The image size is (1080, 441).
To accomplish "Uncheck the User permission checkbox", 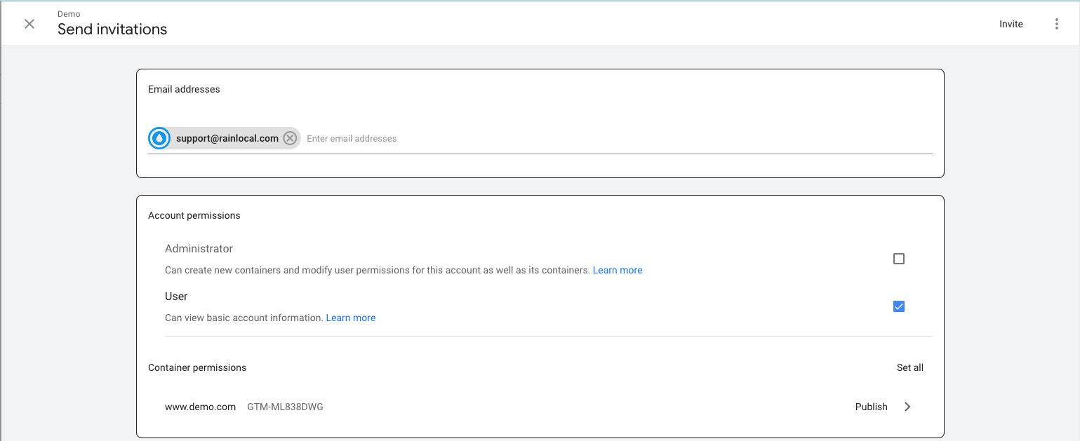I will [x=899, y=306].
